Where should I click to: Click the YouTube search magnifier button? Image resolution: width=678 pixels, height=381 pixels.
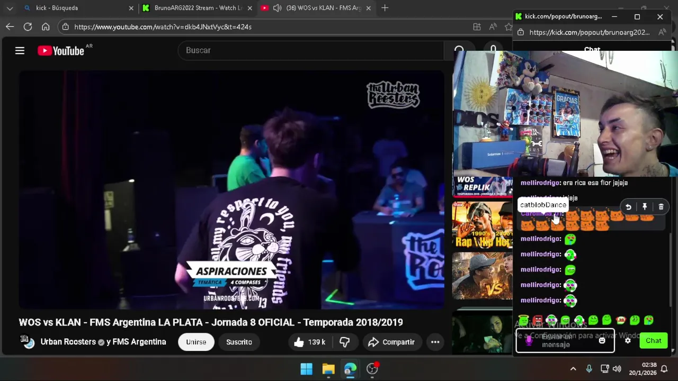[x=459, y=50]
